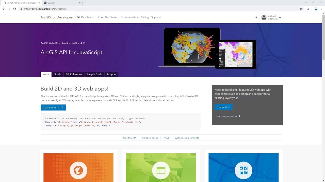Open the Documentation header link
The height and width of the screenshot is (182, 325).
(x=129, y=17)
